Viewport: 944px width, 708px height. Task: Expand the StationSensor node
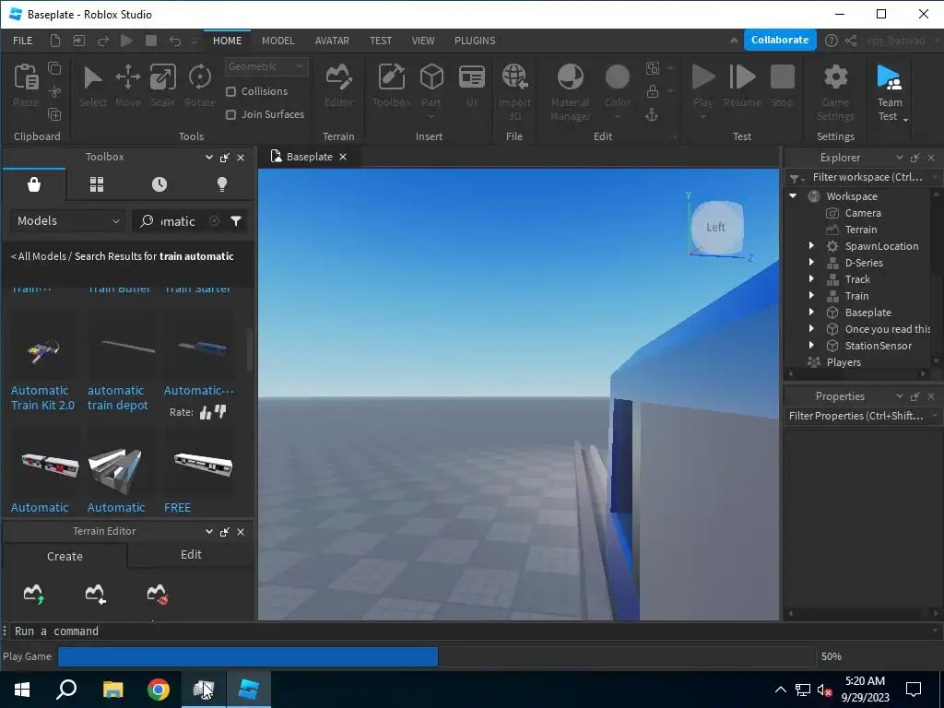click(811, 346)
